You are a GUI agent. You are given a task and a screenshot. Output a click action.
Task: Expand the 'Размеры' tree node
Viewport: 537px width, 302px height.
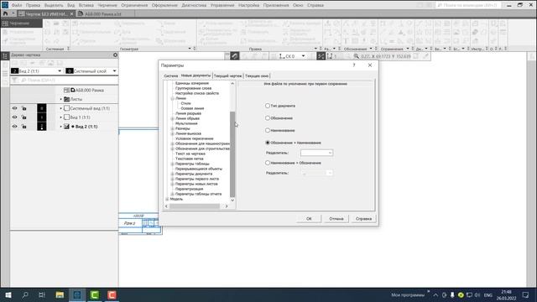173,128
